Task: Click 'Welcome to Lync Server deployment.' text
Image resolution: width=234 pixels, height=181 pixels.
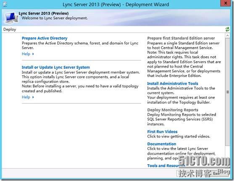Action: pyautogui.click(x=55, y=18)
